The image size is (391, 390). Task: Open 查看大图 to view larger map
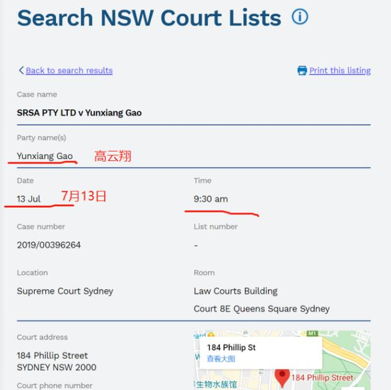coord(221,359)
